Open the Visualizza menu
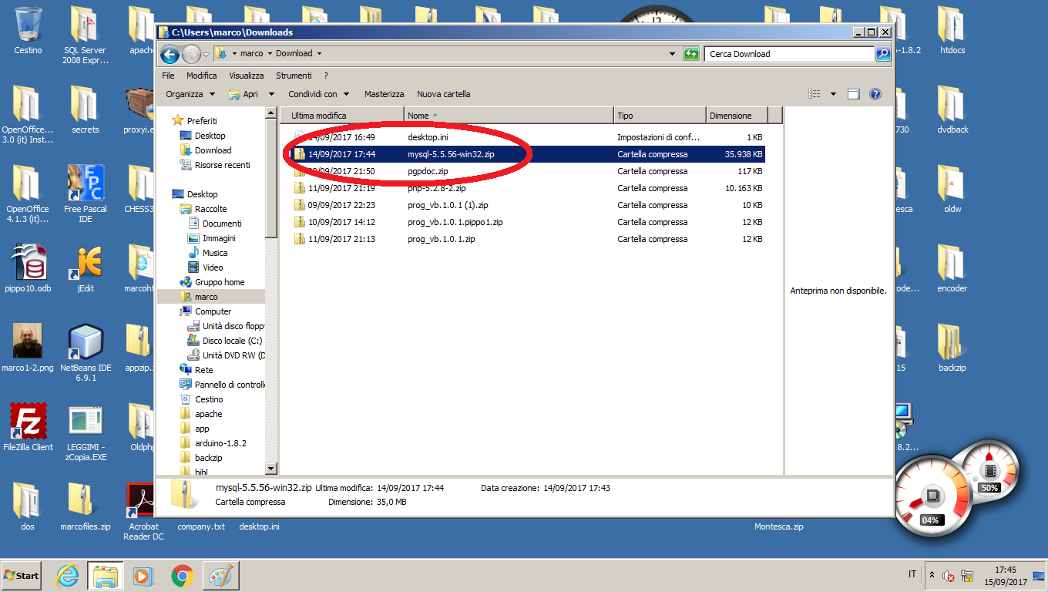This screenshot has width=1048, height=592. pos(246,76)
